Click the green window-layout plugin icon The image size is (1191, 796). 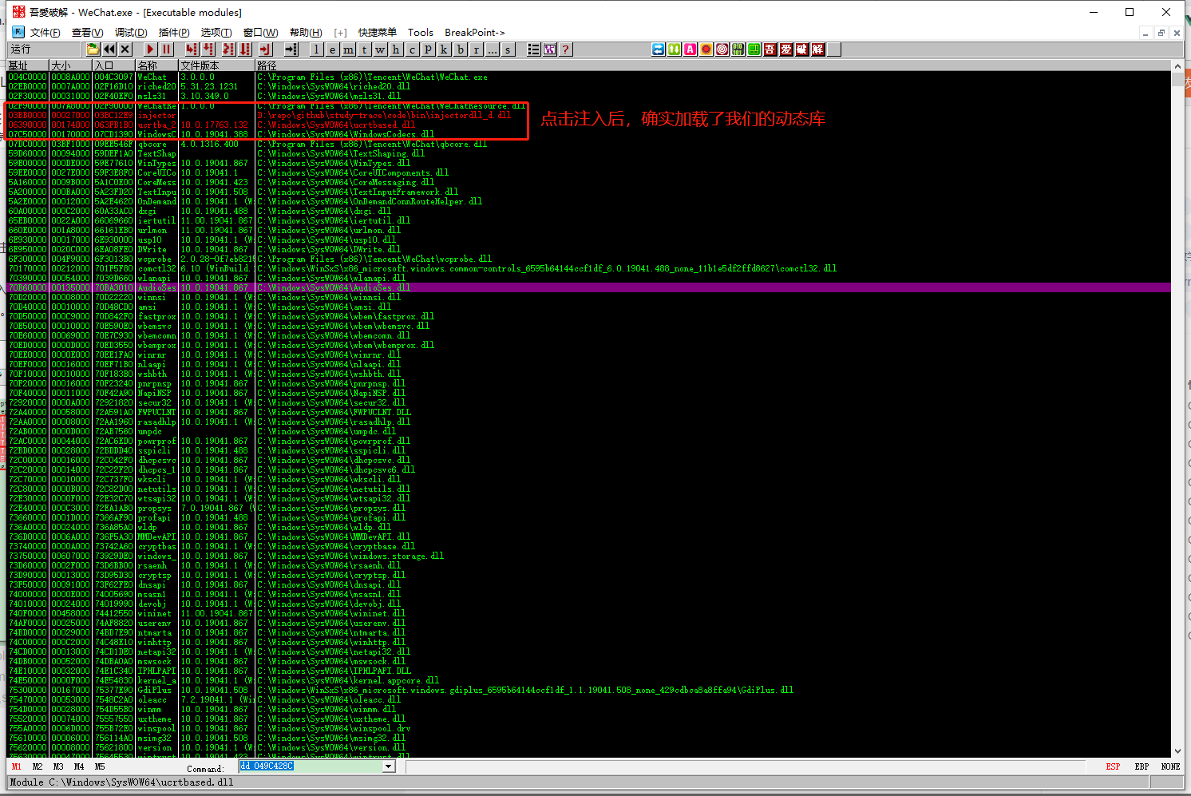(x=754, y=50)
